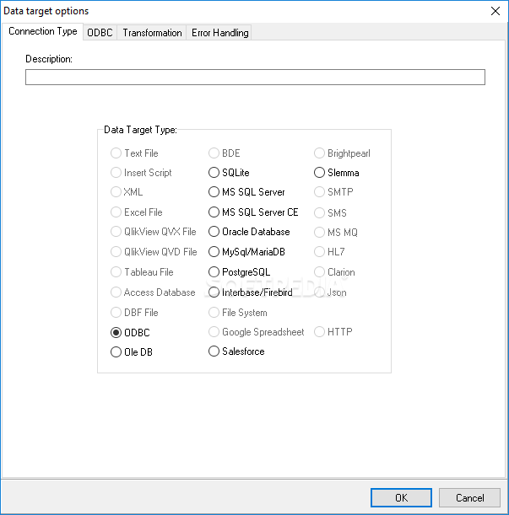Viewport: 509px width, 515px height.
Task: Close the Data target options dialog
Action: (495, 11)
